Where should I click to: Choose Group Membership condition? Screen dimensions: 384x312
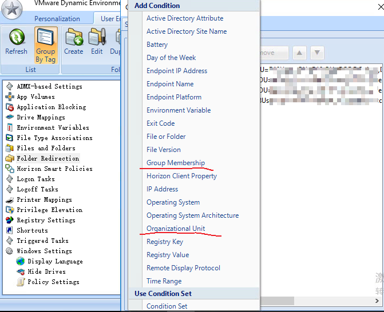point(176,163)
